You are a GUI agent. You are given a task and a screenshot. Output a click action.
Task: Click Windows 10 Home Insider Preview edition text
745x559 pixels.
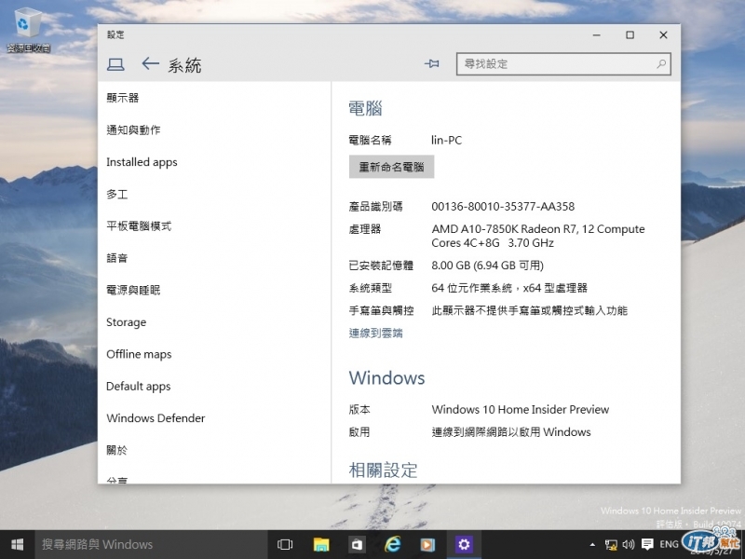click(x=521, y=409)
